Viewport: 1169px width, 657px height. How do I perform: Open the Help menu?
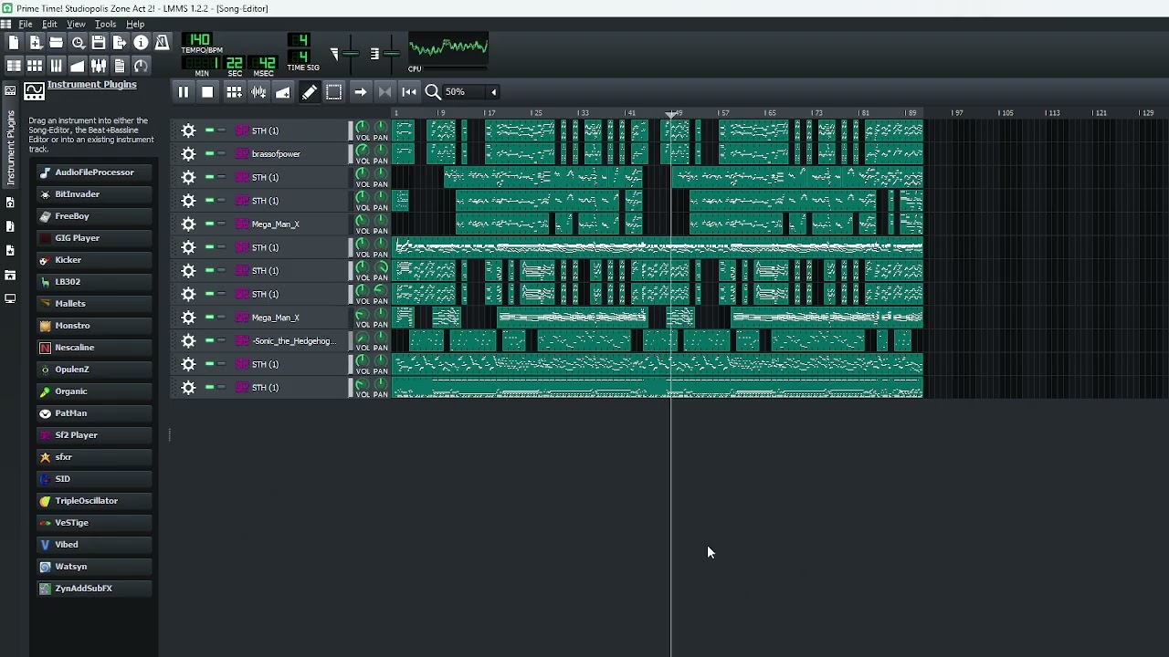(135, 25)
